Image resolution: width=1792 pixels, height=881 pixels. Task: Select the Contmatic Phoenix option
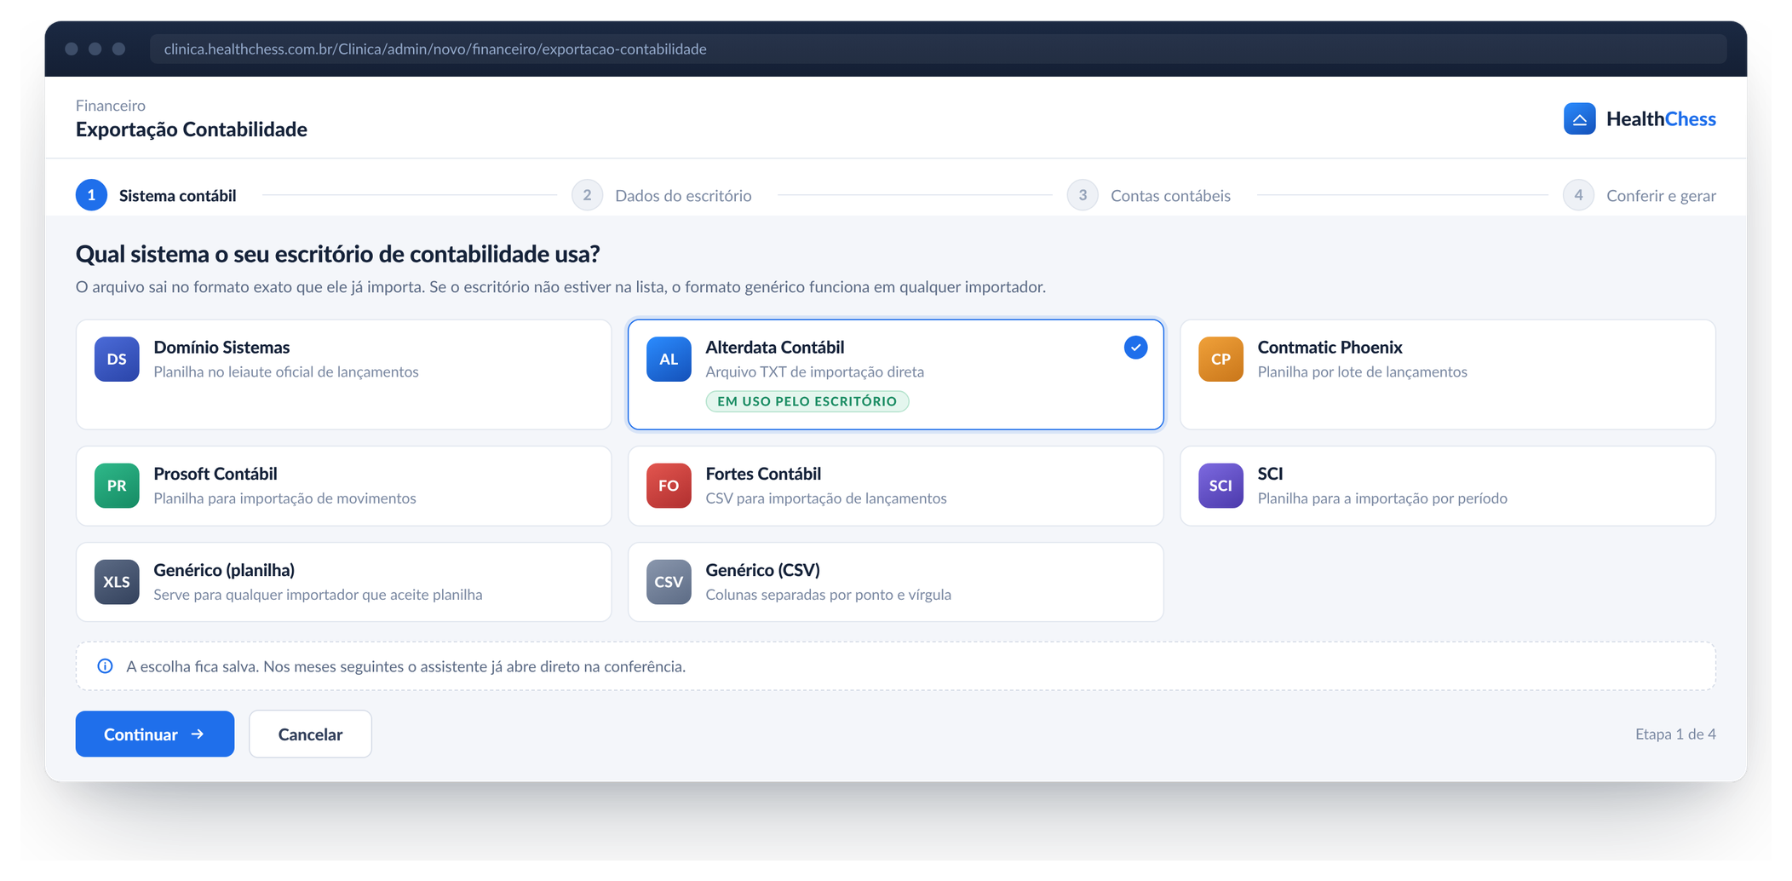(x=1448, y=375)
